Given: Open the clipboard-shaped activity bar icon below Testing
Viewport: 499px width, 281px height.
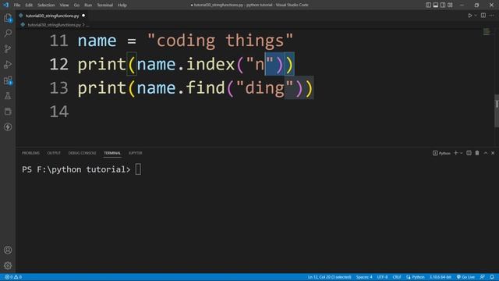Looking at the screenshot, I should coord(8,111).
